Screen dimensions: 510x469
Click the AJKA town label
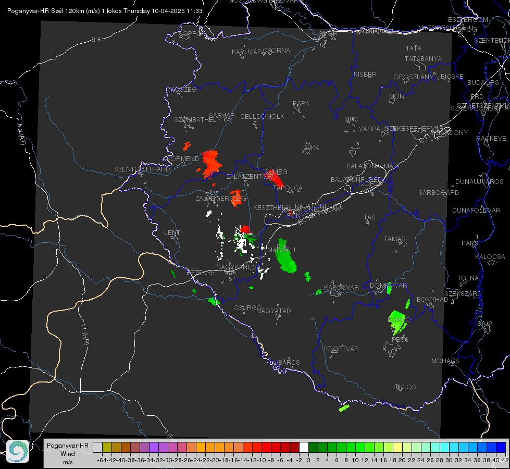point(312,148)
